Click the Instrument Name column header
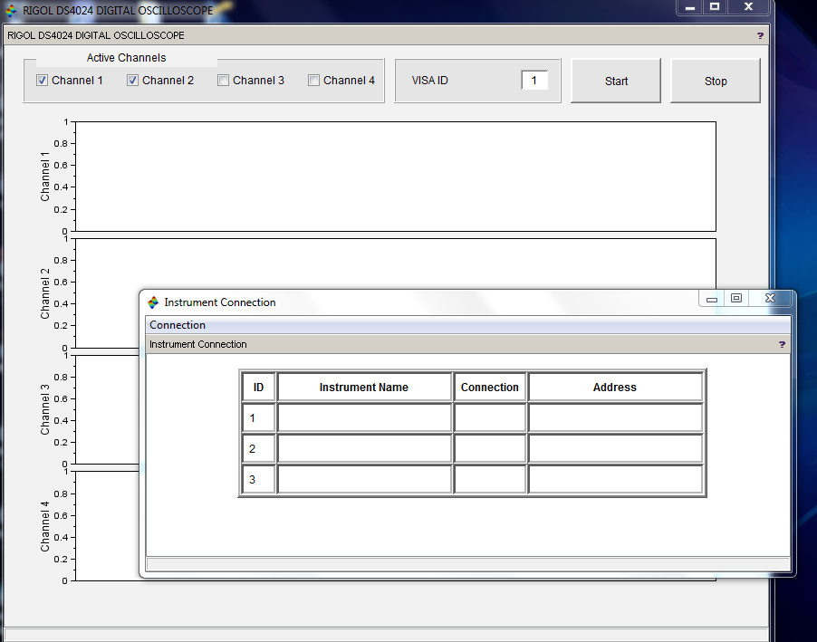Viewport: 817px width, 642px height. tap(364, 388)
